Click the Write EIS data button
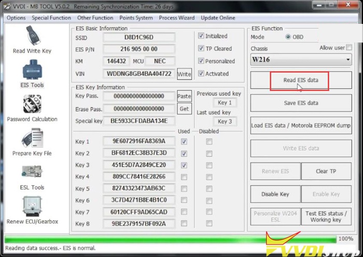 coord(301,148)
